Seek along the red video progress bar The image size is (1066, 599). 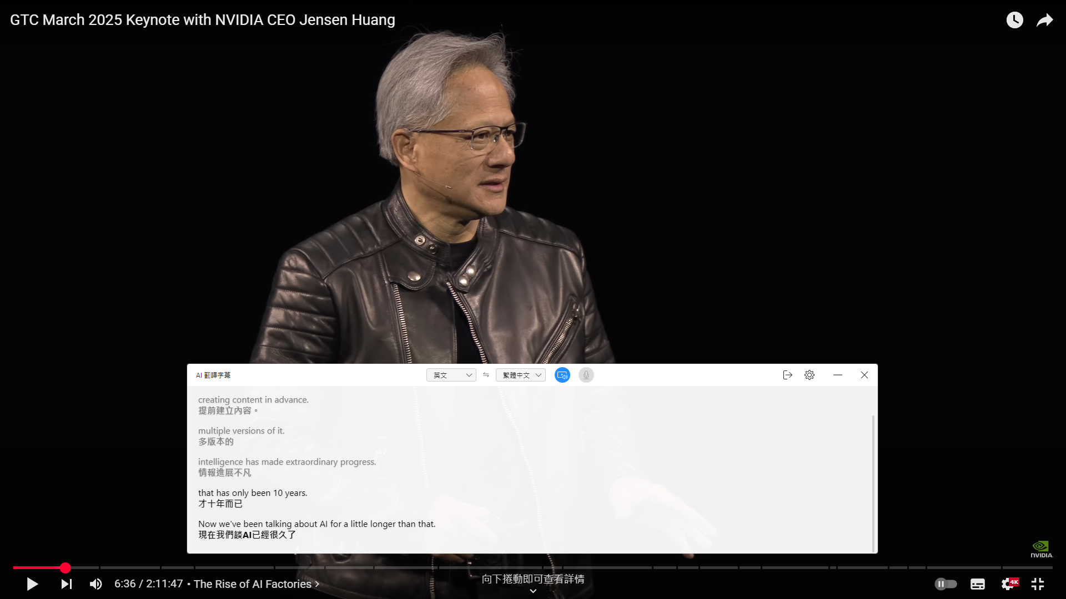pos(533,567)
